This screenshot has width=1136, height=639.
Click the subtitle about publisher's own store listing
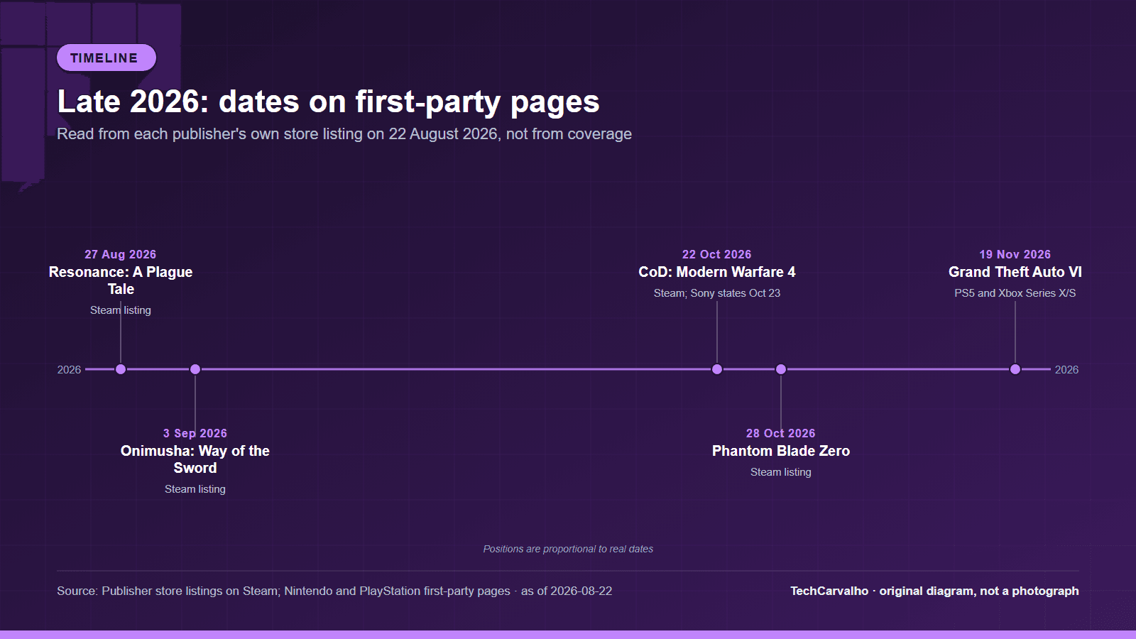344,134
